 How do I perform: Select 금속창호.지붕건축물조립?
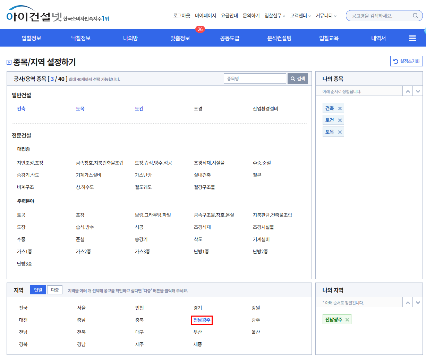[100, 163]
